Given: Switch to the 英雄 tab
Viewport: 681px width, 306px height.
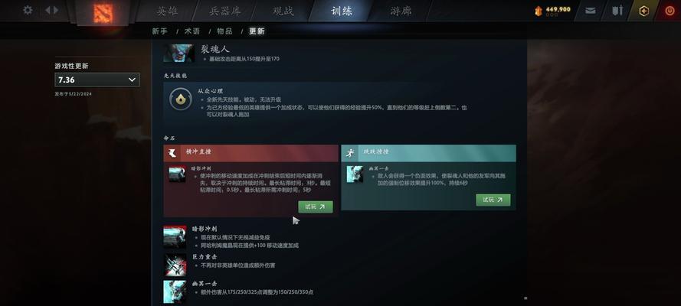Looking at the screenshot, I should [x=167, y=11].
